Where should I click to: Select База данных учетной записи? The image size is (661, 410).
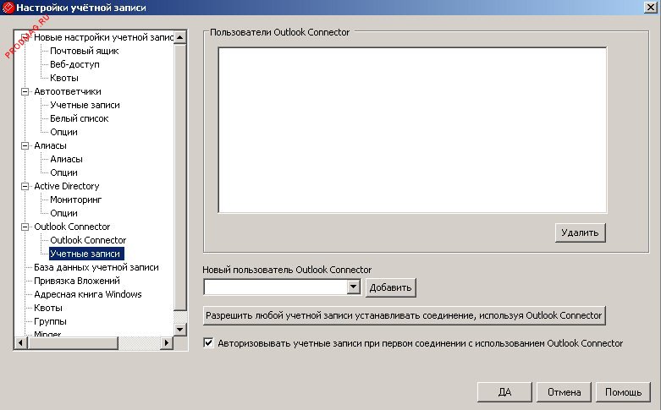[x=96, y=267]
